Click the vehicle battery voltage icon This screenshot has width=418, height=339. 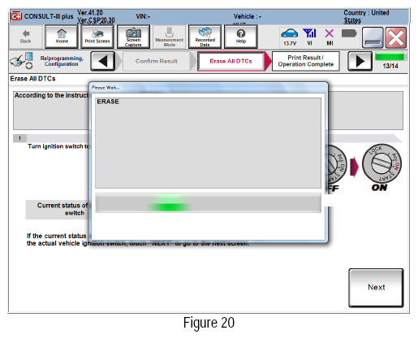tap(290, 37)
